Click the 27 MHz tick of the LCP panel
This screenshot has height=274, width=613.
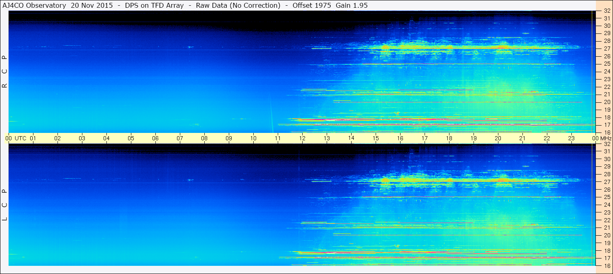pos(607,182)
